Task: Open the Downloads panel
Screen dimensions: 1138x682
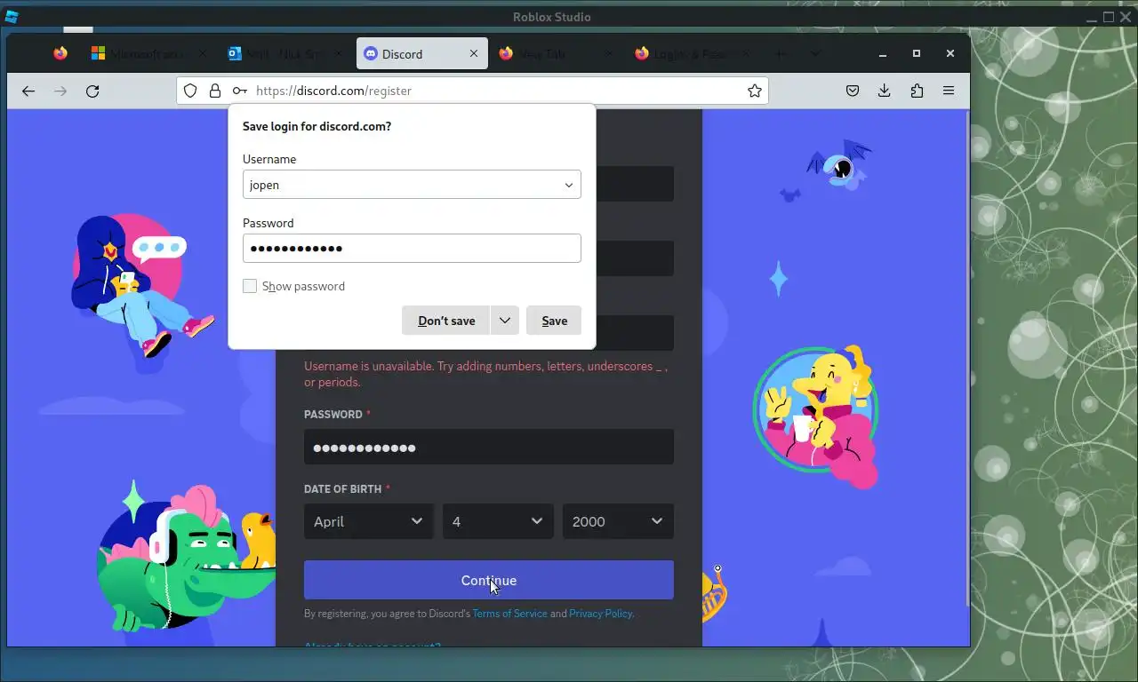Action: click(885, 91)
